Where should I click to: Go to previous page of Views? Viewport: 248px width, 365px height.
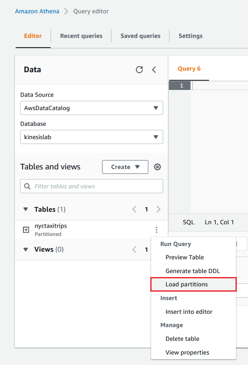[134, 250]
